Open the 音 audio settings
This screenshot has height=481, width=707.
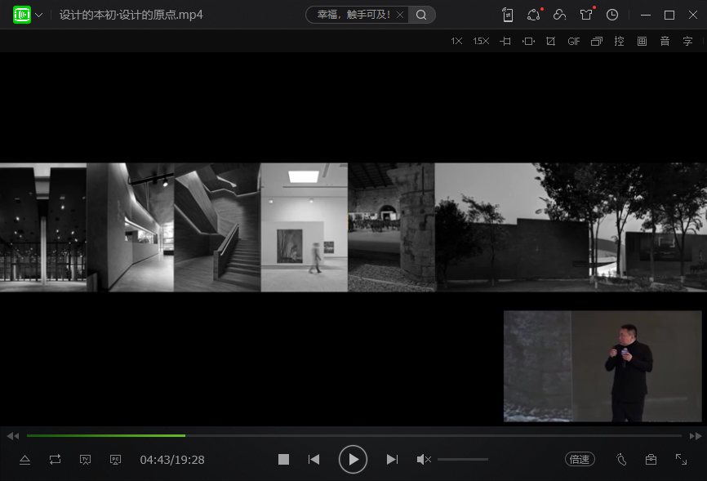tap(665, 41)
